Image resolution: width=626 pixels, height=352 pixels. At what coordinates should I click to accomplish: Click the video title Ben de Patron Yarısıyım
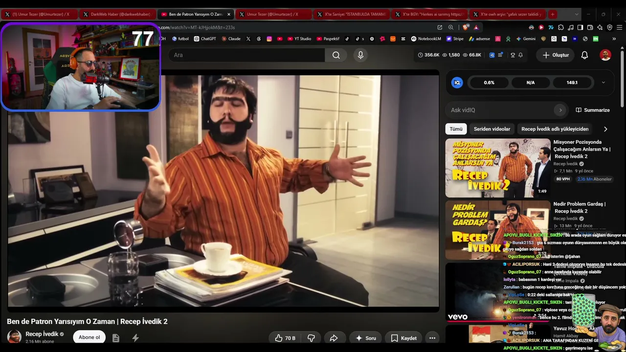click(x=87, y=321)
